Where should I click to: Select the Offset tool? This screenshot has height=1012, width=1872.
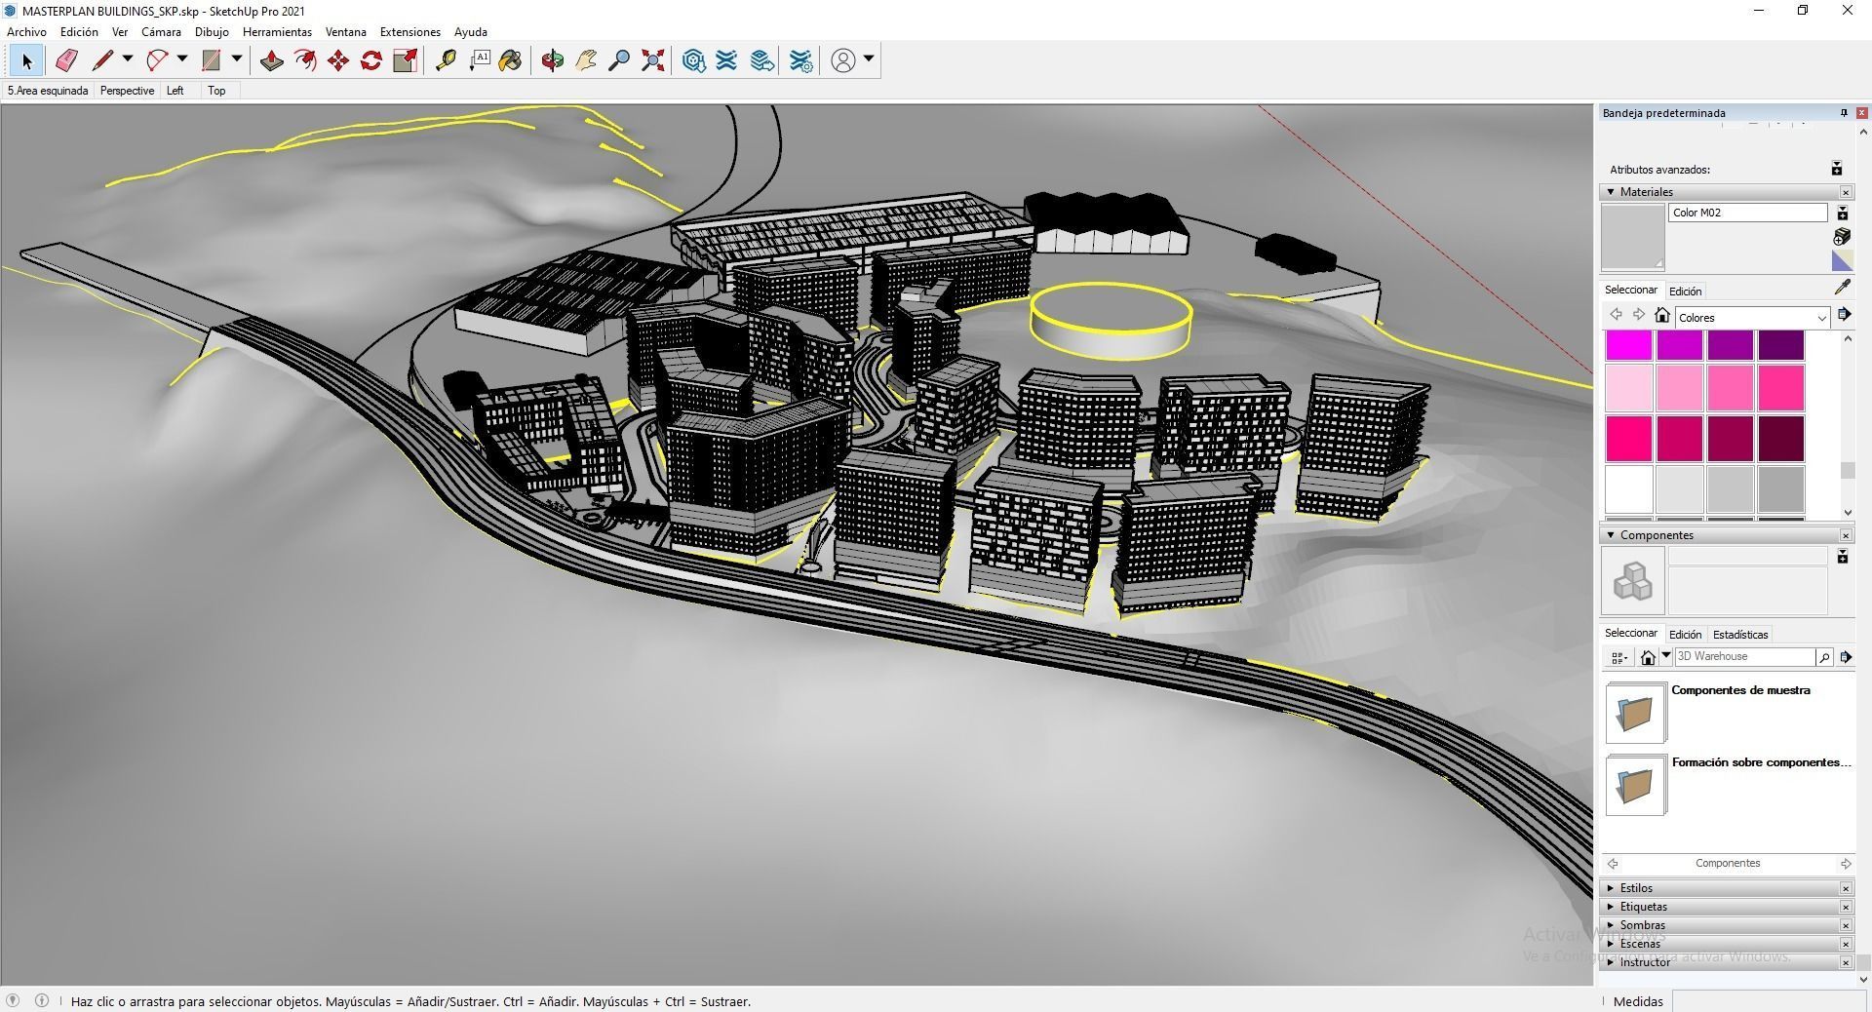click(305, 60)
